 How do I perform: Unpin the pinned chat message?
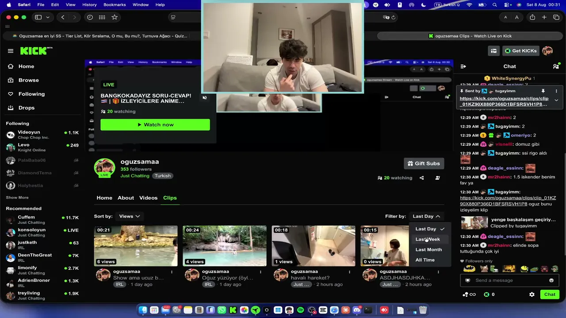click(x=543, y=91)
